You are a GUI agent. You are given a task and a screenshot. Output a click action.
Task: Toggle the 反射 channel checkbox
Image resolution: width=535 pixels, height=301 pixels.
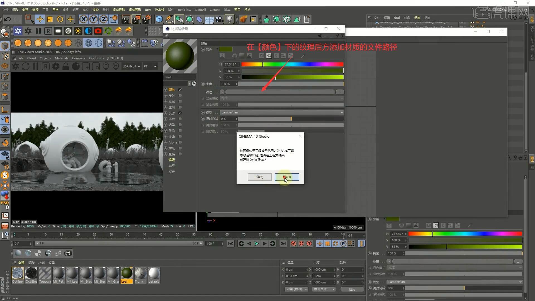(180, 113)
